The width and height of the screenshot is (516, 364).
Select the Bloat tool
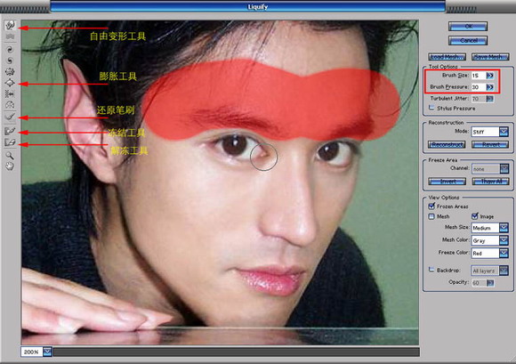(10, 83)
